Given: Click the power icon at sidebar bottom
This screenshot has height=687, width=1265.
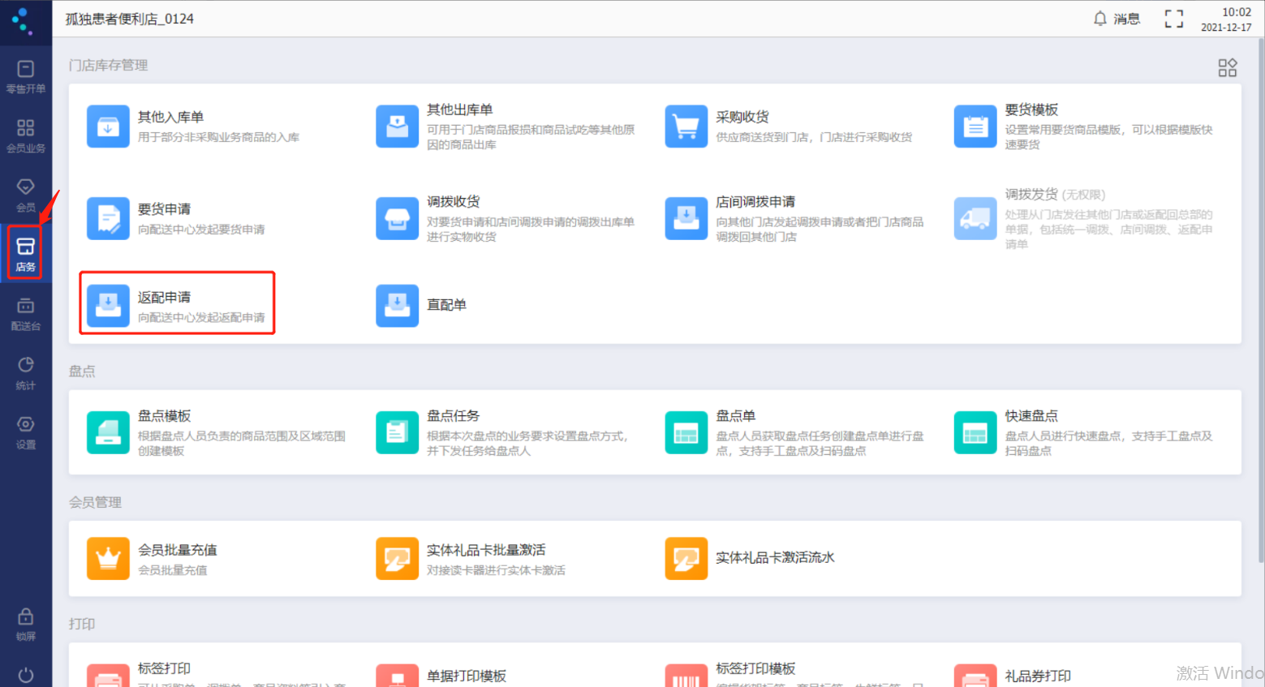Looking at the screenshot, I should (26, 675).
